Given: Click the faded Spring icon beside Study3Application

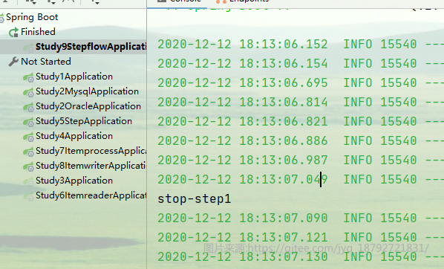Looking at the screenshot, I should pyautogui.click(x=28, y=181).
